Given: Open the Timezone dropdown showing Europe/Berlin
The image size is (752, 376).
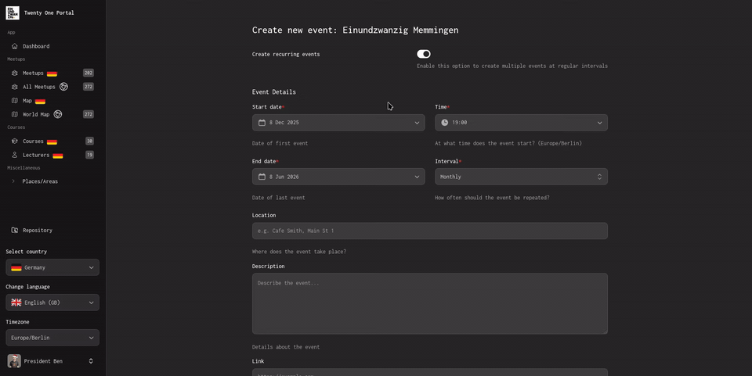Looking at the screenshot, I should [52, 338].
